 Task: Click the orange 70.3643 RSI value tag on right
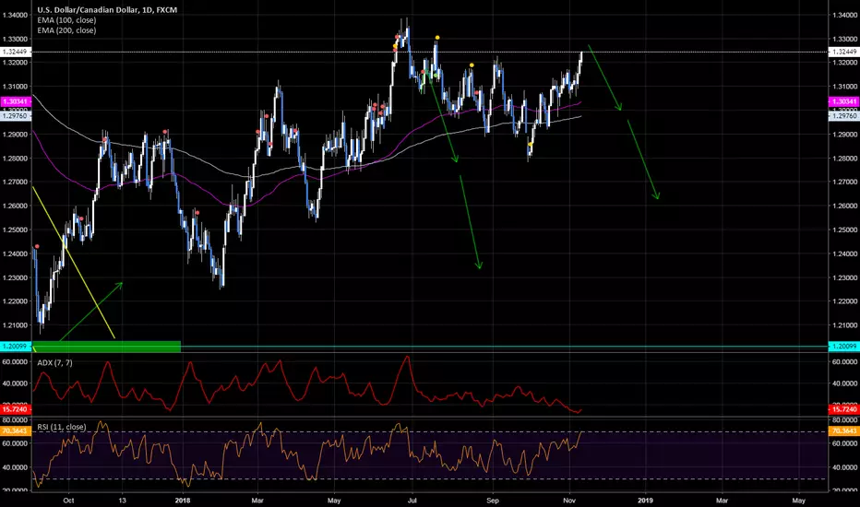[x=842, y=429]
